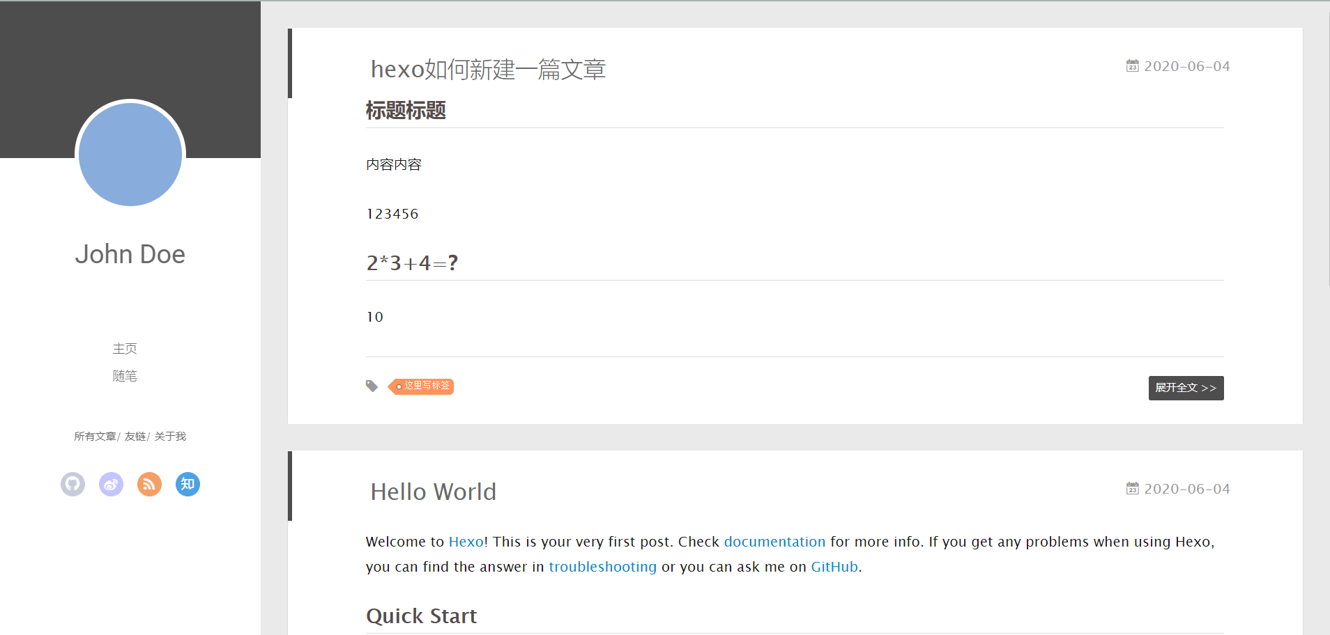Expand the post with 展开全文 button
The height and width of the screenshot is (635, 1330).
pos(1186,388)
